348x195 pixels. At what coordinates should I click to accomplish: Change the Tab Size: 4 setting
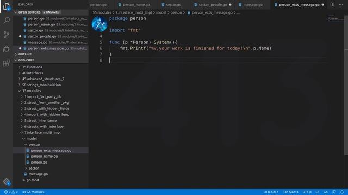point(290,192)
